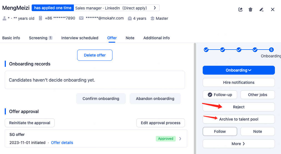Click the share candidate icon
The width and height of the screenshot is (281, 154).
240,9
